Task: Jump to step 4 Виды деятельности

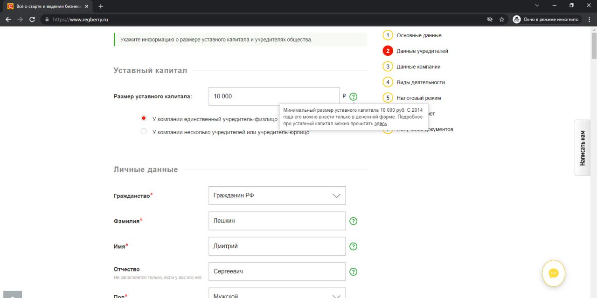Action: pos(420,82)
